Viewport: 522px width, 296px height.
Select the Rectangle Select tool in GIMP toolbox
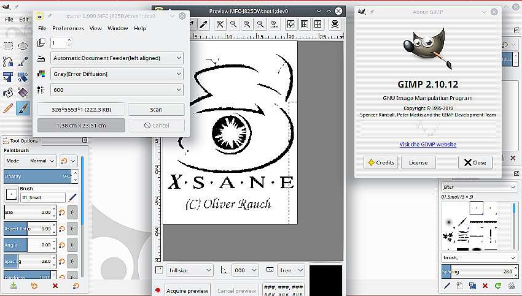click(x=8, y=46)
